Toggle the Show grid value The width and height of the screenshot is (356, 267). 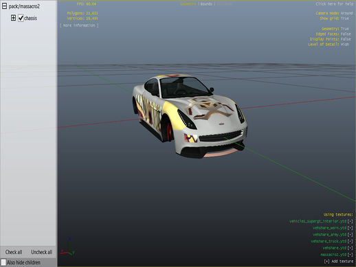(x=345, y=19)
